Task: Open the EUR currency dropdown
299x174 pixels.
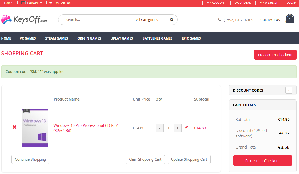Action: pos(9,3)
